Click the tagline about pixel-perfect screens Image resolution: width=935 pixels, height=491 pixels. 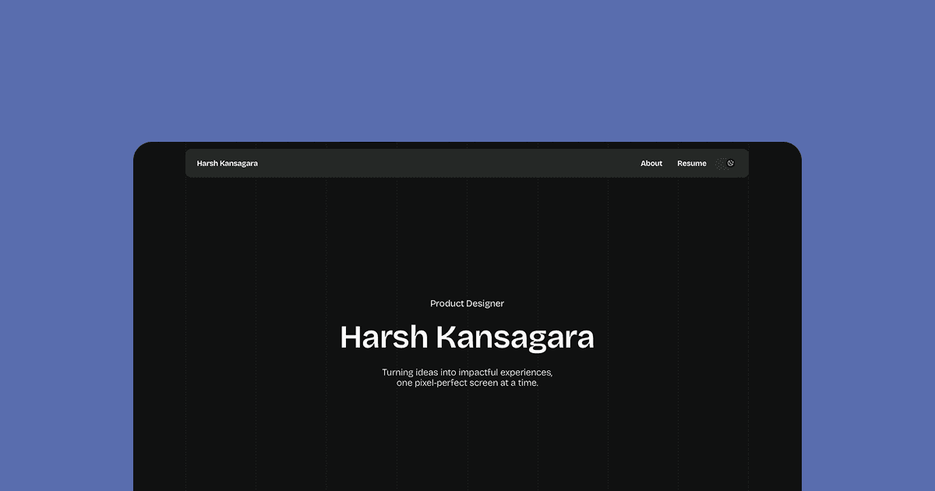click(467, 377)
